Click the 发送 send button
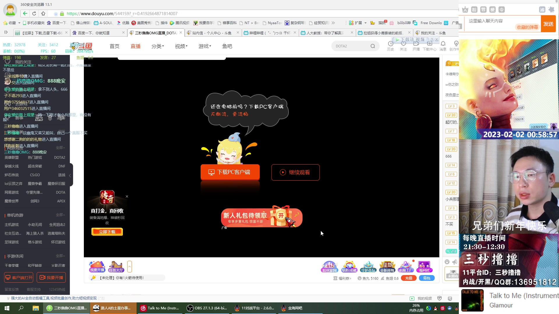559x314 pixels. (x=548, y=24)
